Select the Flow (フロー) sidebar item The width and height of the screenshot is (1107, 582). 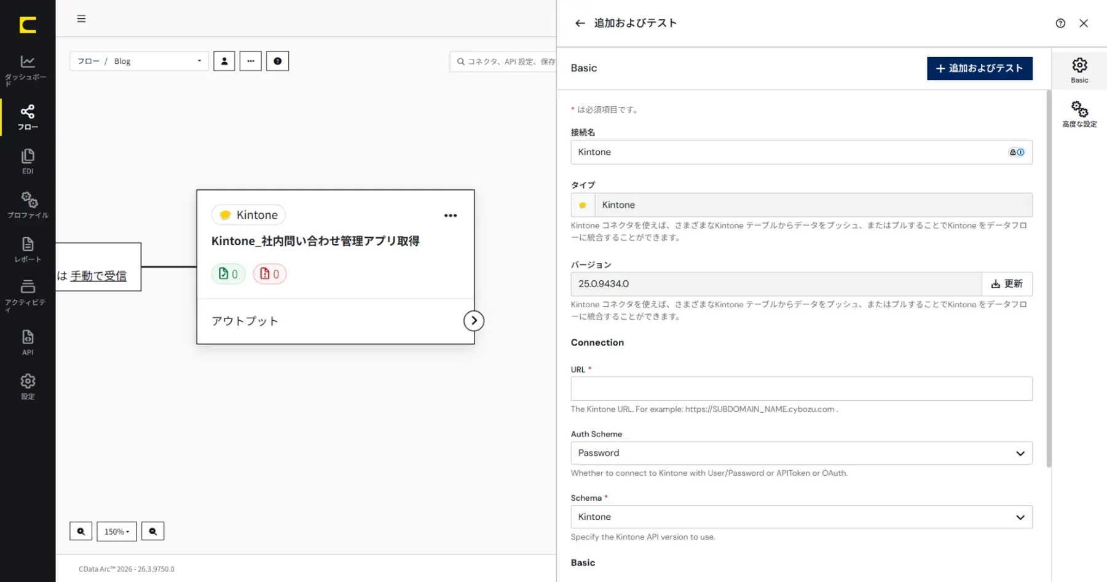tap(27, 117)
